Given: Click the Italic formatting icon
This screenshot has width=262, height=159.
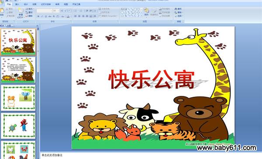Looking at the screenshot, I should (42, 16).
